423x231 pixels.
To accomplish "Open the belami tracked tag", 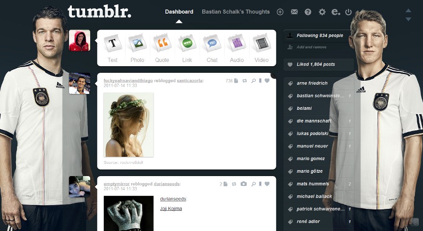I will 319,108.
